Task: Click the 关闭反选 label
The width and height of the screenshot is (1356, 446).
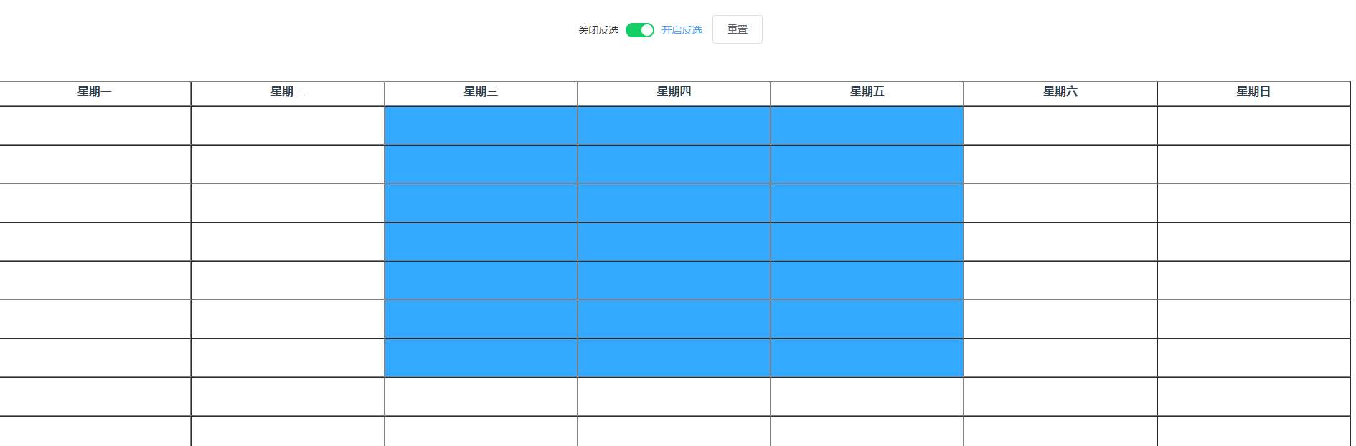Action: [598, 30]
